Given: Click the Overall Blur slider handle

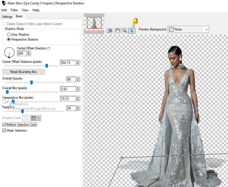Looking at the screenshot, I should pos(7,92).
